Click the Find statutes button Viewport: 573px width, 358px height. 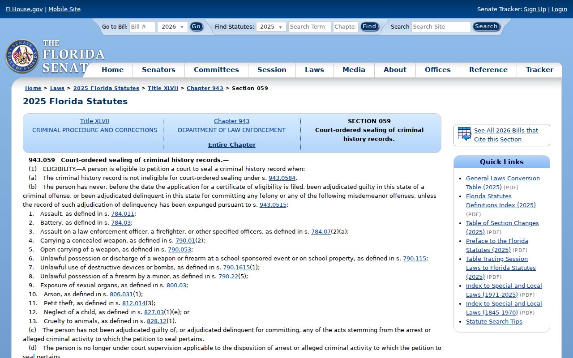point(369,27)
